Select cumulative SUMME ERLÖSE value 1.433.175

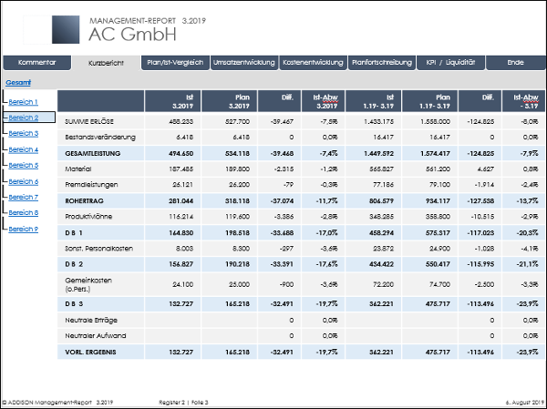coord(379,122)
